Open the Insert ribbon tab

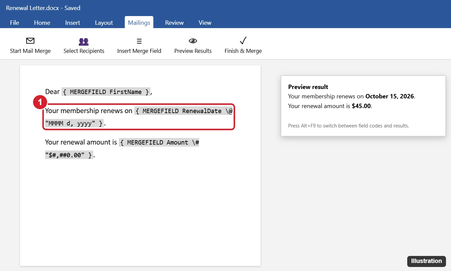(72, 23)
